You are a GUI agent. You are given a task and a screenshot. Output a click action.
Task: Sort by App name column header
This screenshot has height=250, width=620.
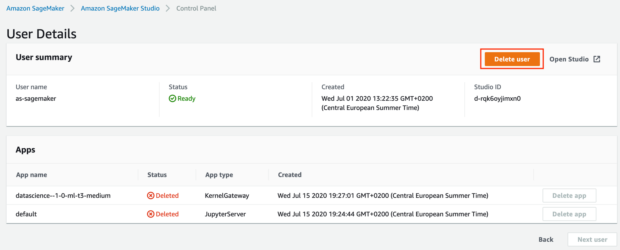32,175
